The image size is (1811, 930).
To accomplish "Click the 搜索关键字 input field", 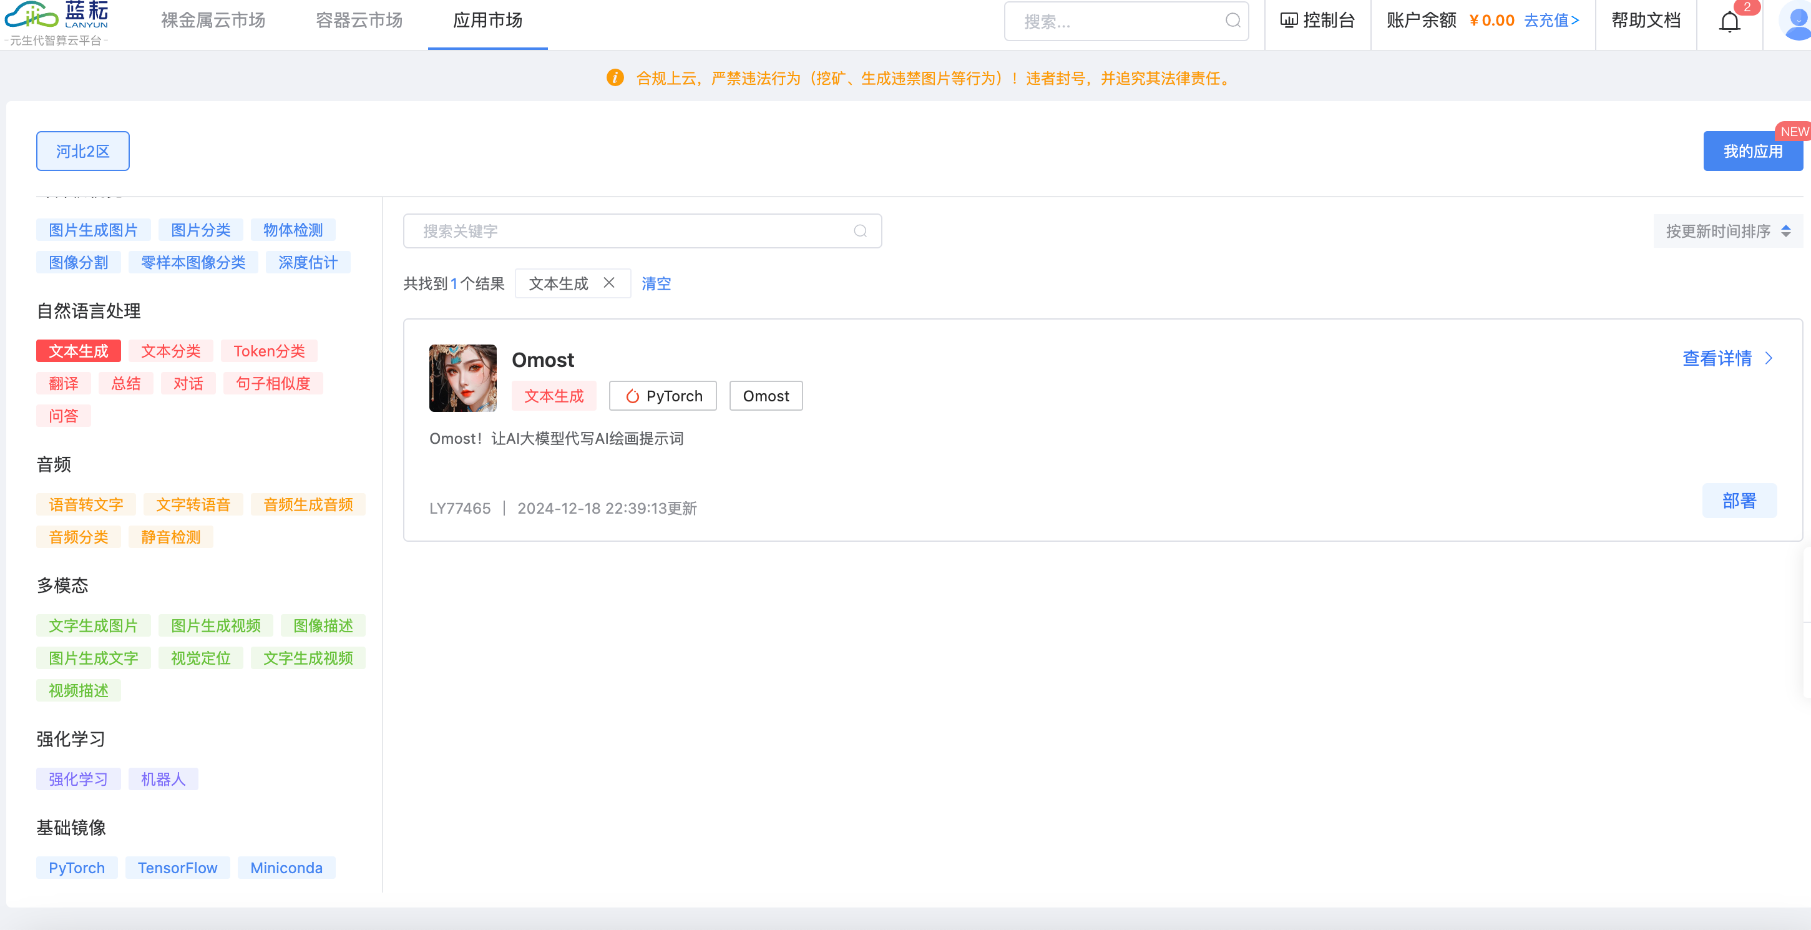I will tap(633, 232).
